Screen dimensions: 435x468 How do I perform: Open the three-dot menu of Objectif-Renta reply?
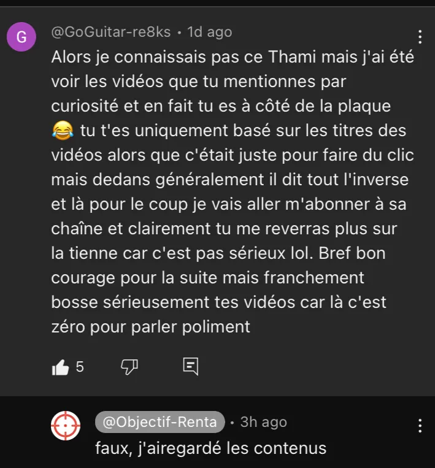pyautogui.click(x=420, y=426)
